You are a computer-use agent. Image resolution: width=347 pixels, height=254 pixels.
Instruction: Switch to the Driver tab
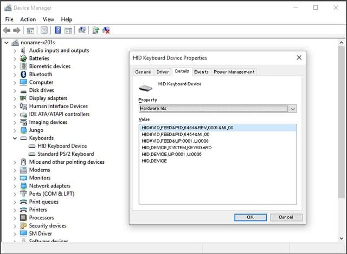click(163, 72)
